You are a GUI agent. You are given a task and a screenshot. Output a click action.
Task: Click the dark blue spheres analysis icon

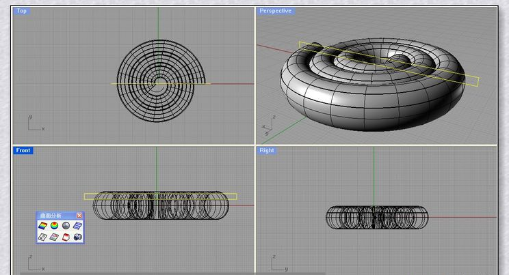pyautogui.click(x=77, y=237)
